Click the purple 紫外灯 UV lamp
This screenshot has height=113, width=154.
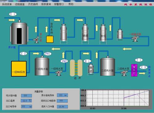[134, 70]
